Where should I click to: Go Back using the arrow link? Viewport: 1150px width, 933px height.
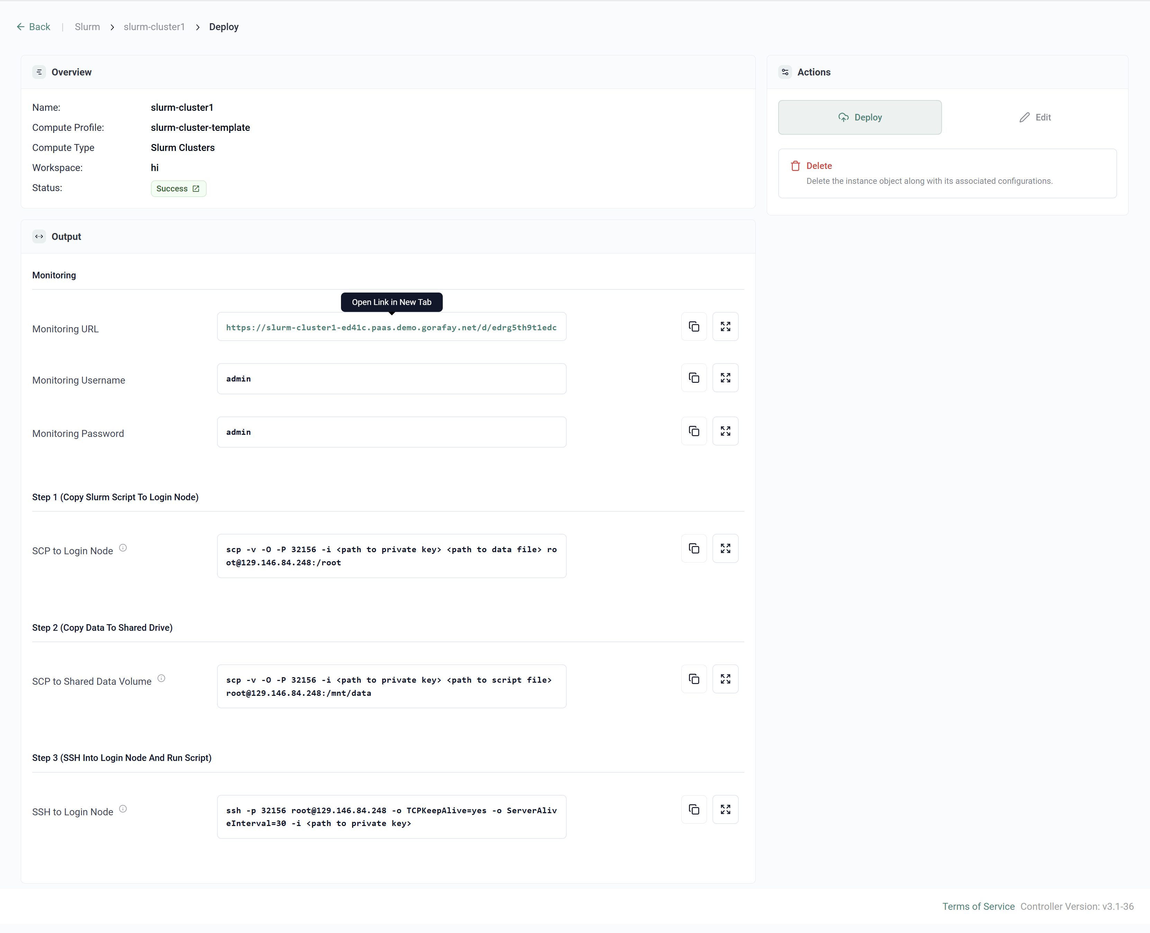tap(33, 27)
